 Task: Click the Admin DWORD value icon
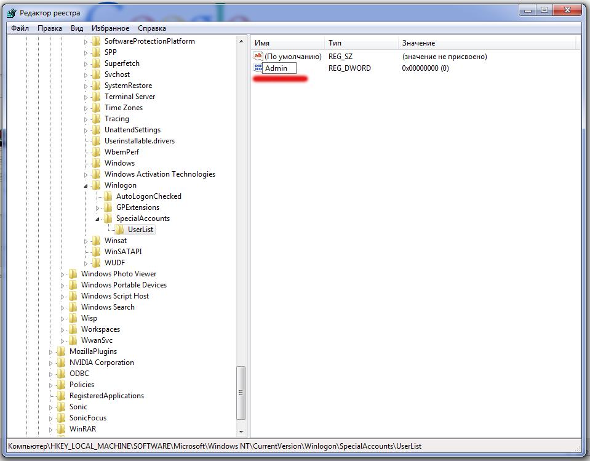pos(258,68)
